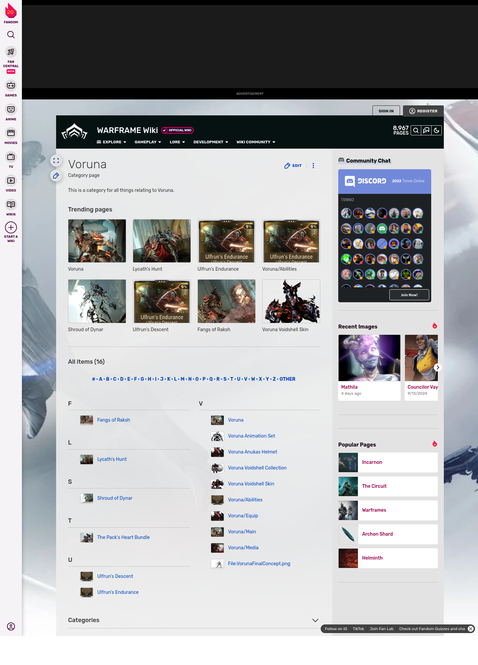478x665 pixels.
Task: Open the Games controller icon
Action: pos(11,85)
